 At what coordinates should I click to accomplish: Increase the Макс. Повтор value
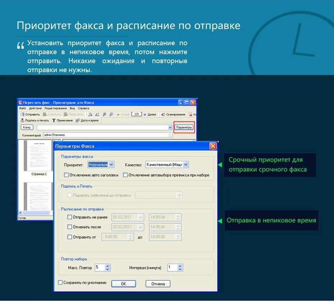tap(108, 266)
